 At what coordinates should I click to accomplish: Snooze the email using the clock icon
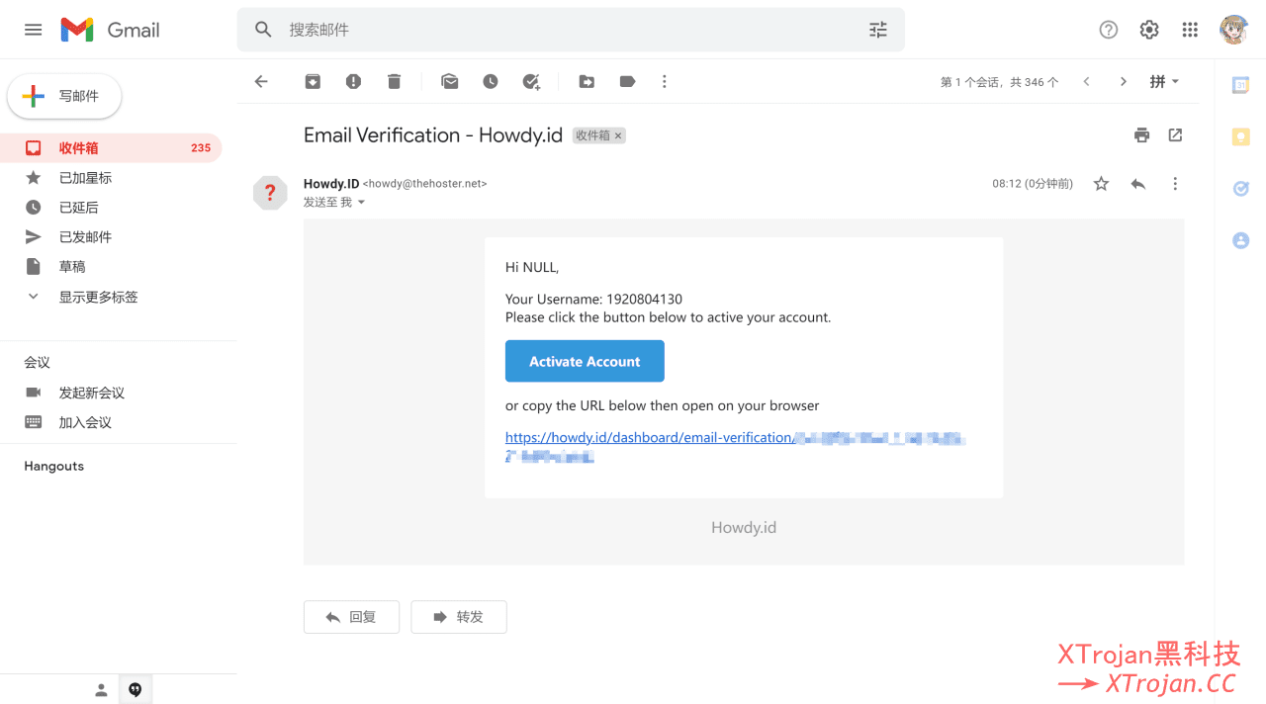(491, 82)
